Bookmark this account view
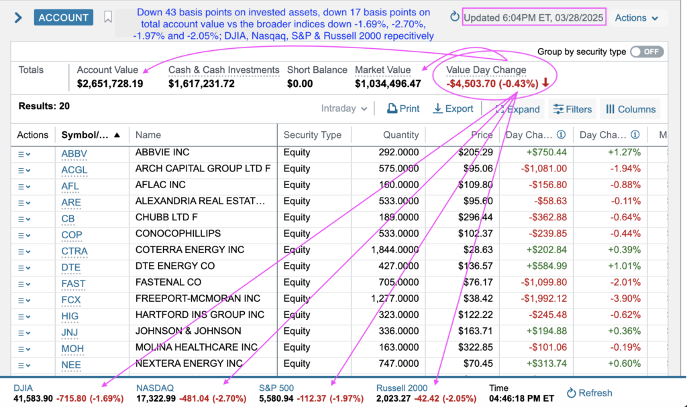This screenshot has height=407, width=687. [108, 17]
